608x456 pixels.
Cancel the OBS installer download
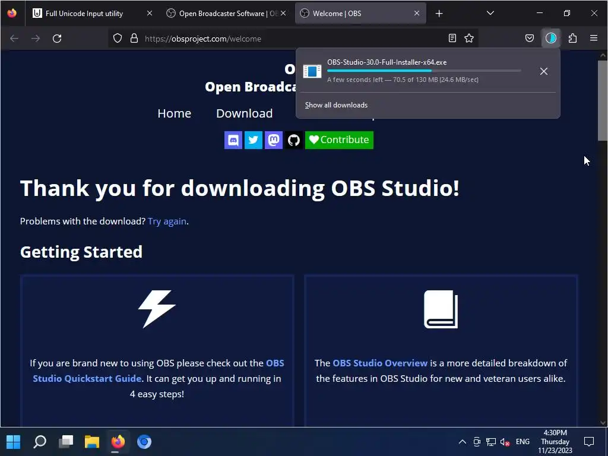click(x=544, y=71)
